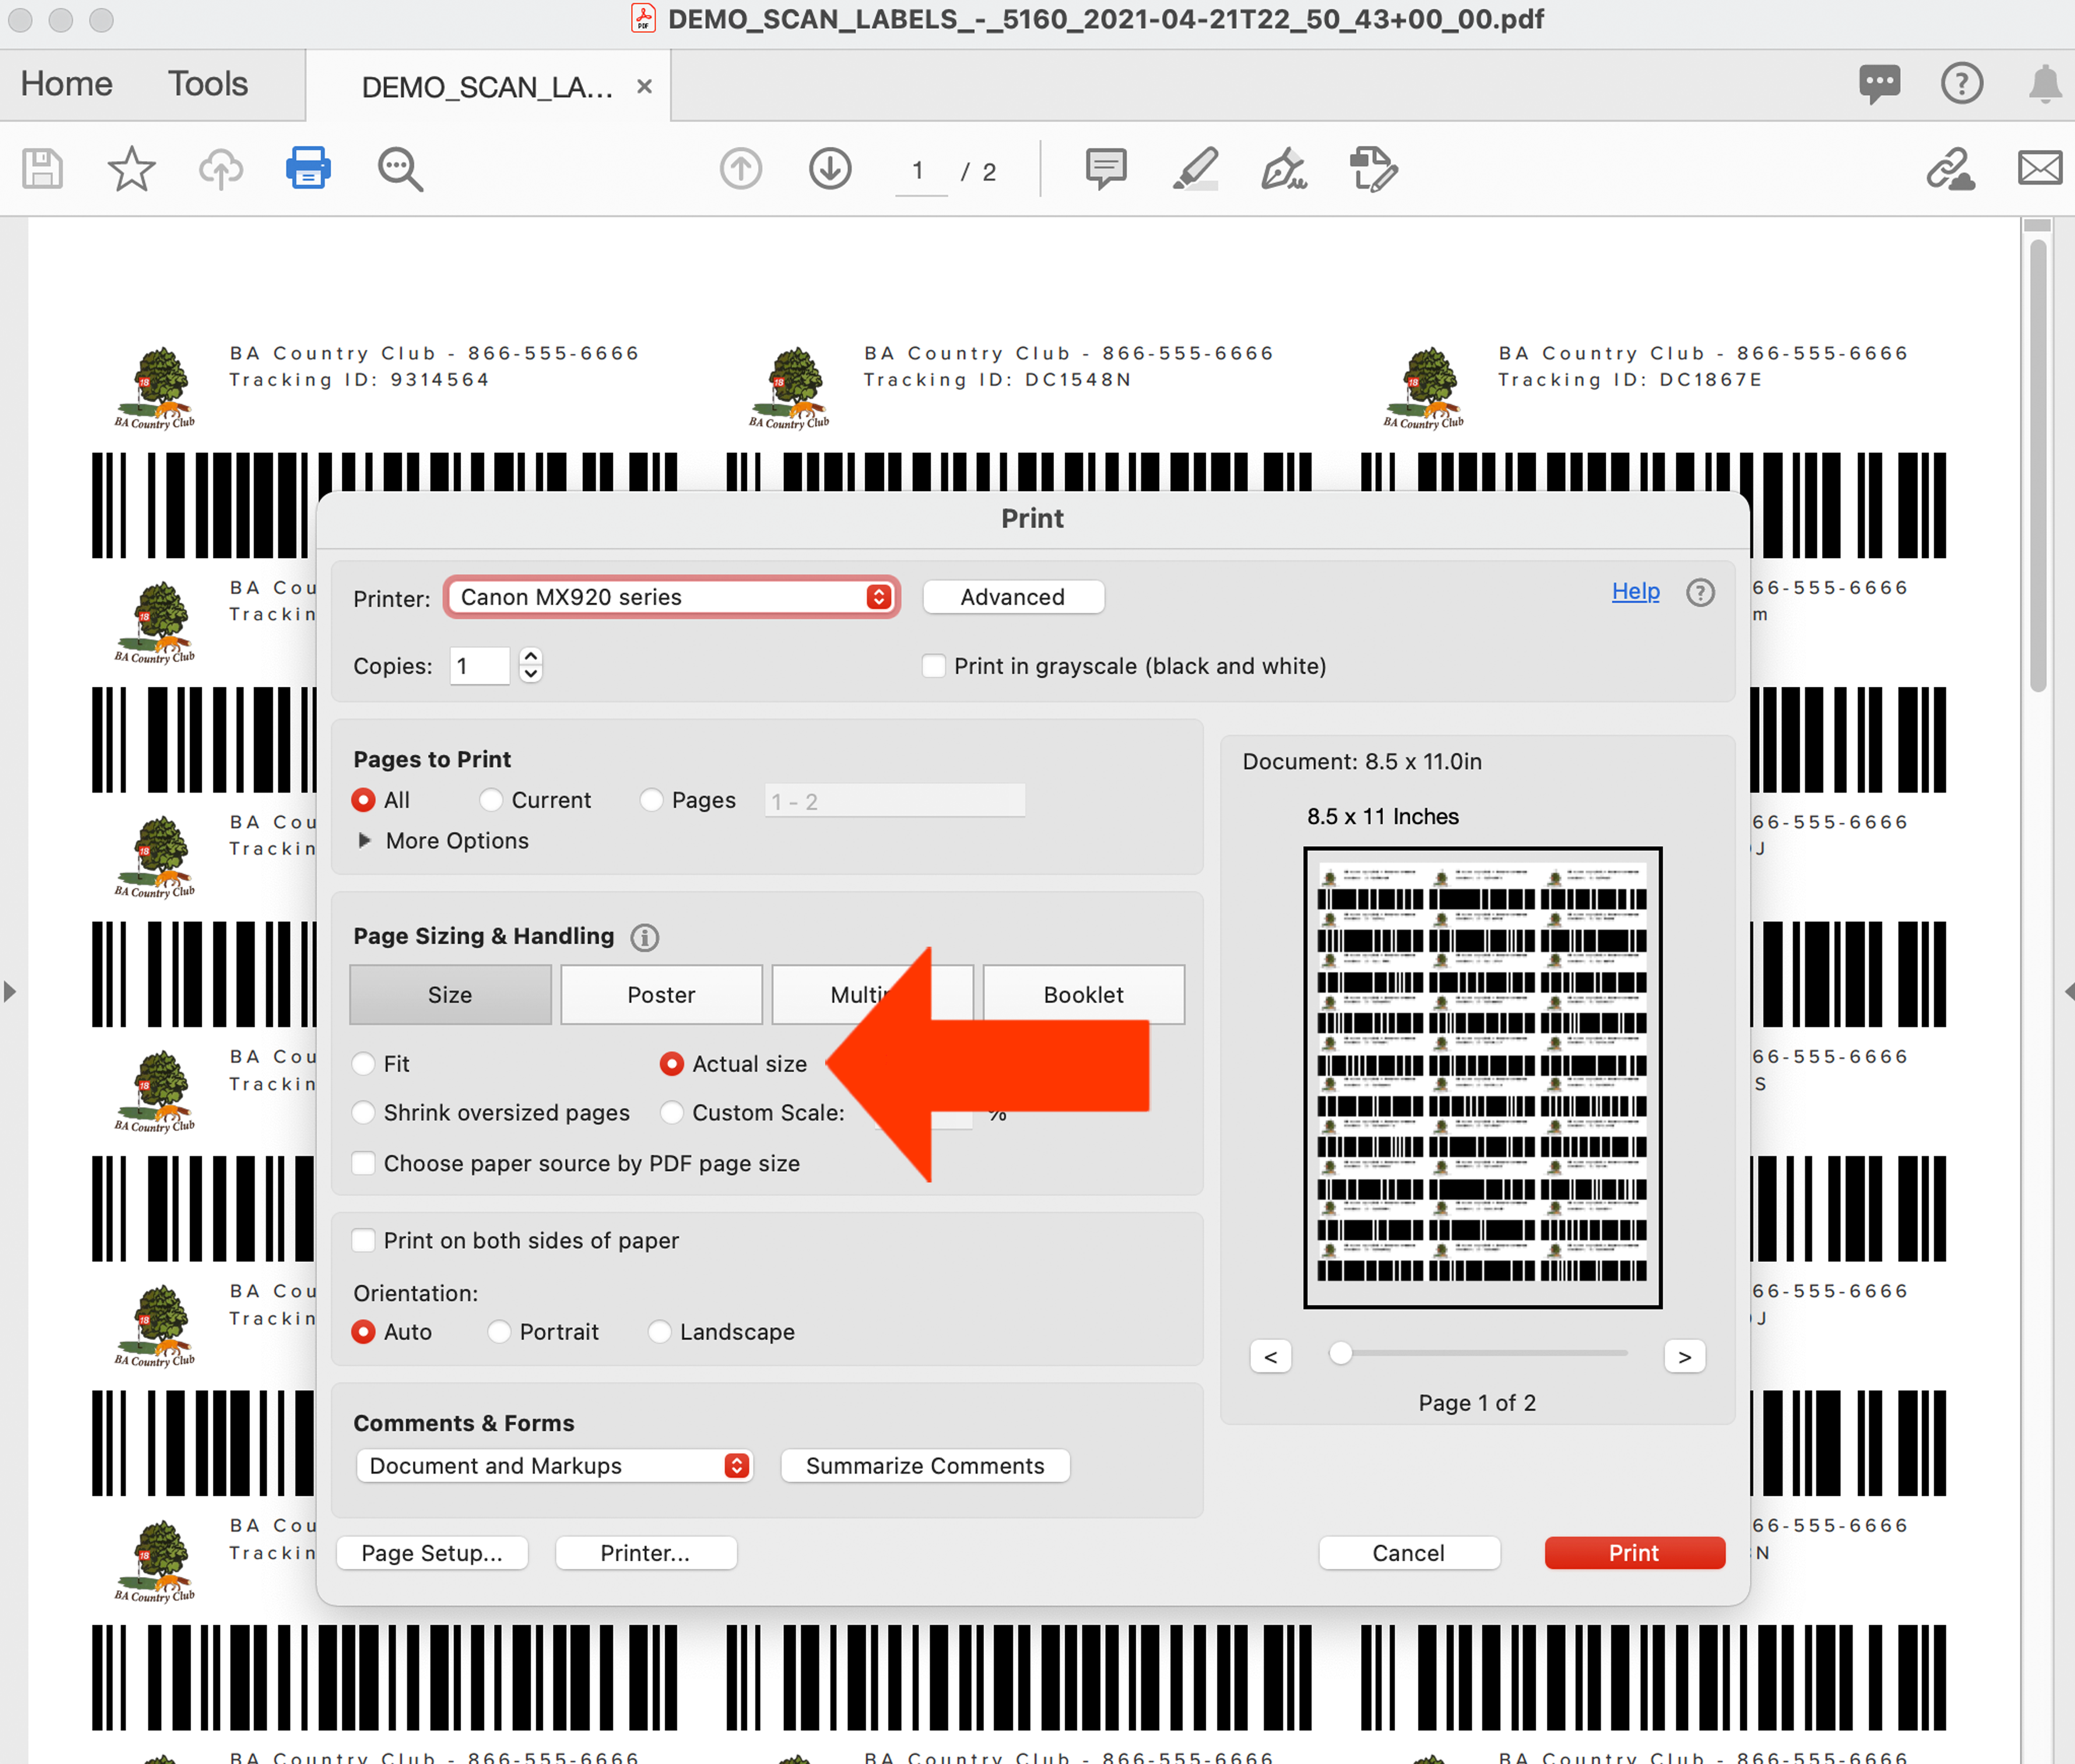Screen dimensions: 2075x1764
Task: Show previous preview page with < button
Action: tap(1270, 1357)
